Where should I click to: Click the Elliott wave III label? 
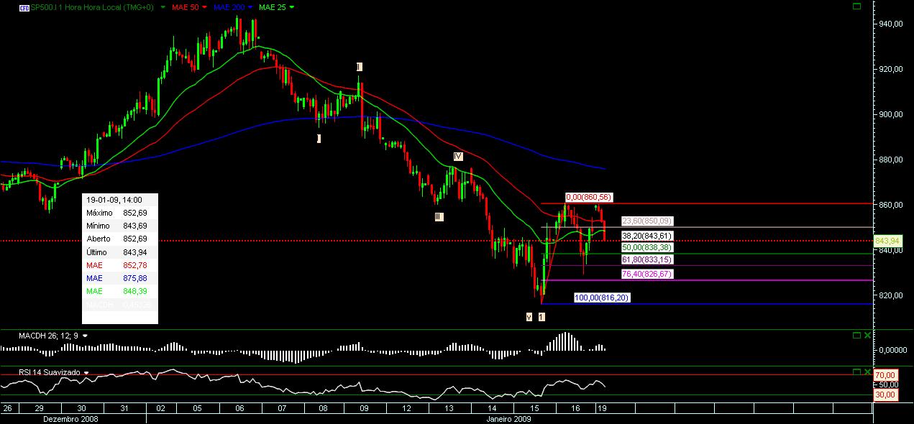coord(439,216)
